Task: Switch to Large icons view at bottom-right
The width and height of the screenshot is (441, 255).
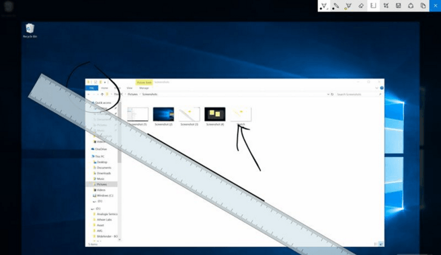Action: point(380,244)
